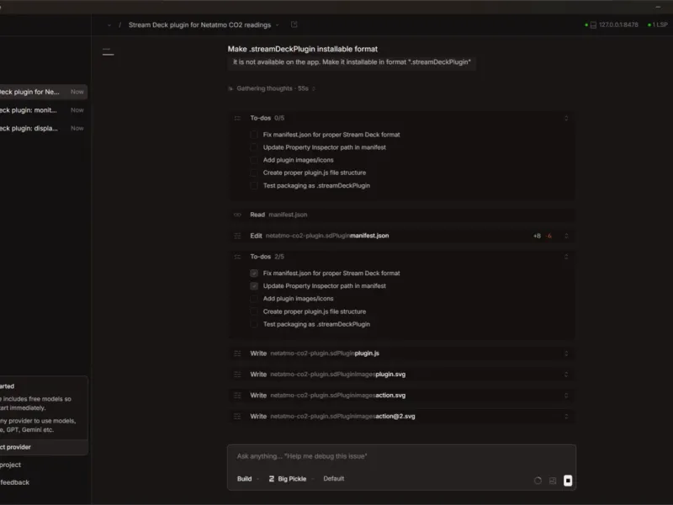Open the Build agent dropdown
The height and width of the screenshot is (505, 673).
click(248, 478)
